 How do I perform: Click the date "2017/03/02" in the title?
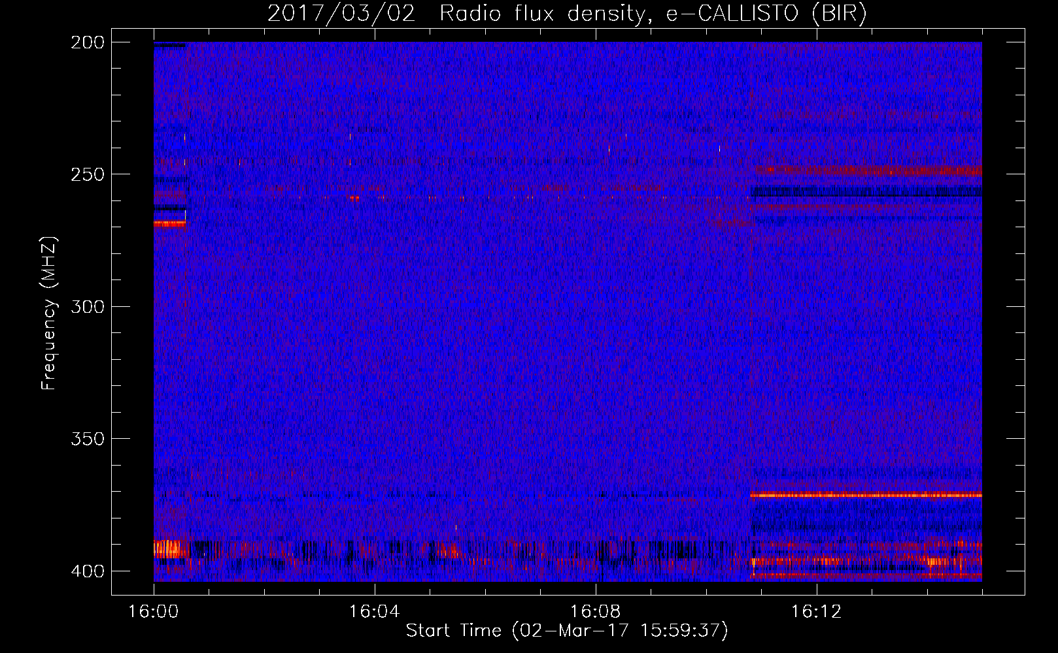click(341, 14)
